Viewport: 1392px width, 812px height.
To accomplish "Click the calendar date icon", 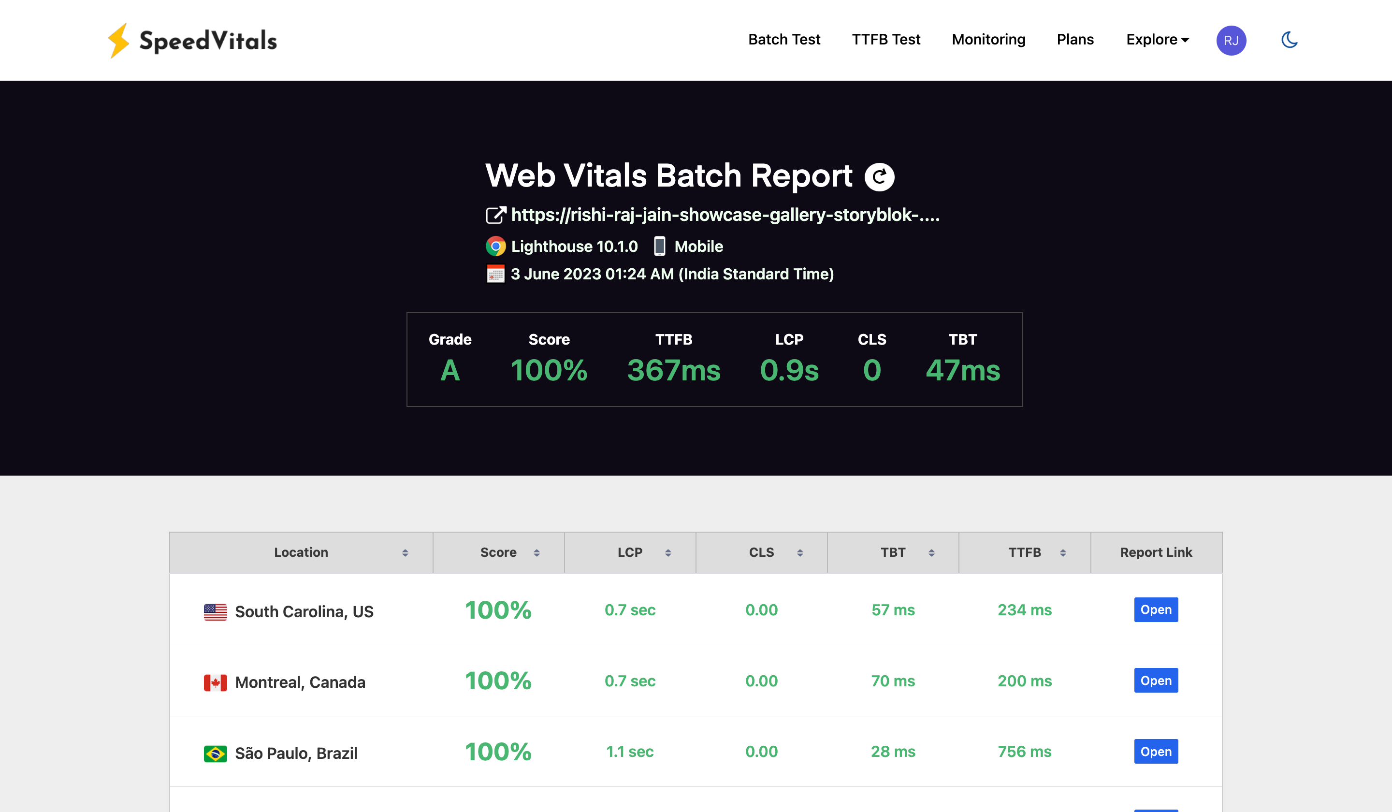I will click(495, 274).
